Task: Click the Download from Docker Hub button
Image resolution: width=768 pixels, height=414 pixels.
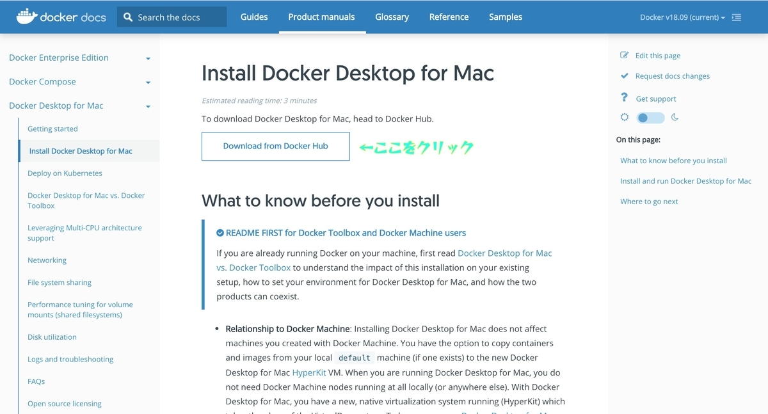Action: pos(275,146)
